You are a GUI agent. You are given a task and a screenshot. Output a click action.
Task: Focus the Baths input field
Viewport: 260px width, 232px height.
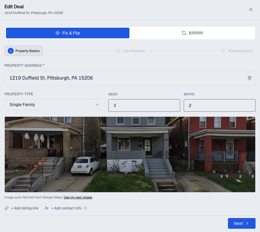pyautogui.click(x=220, y=105)
